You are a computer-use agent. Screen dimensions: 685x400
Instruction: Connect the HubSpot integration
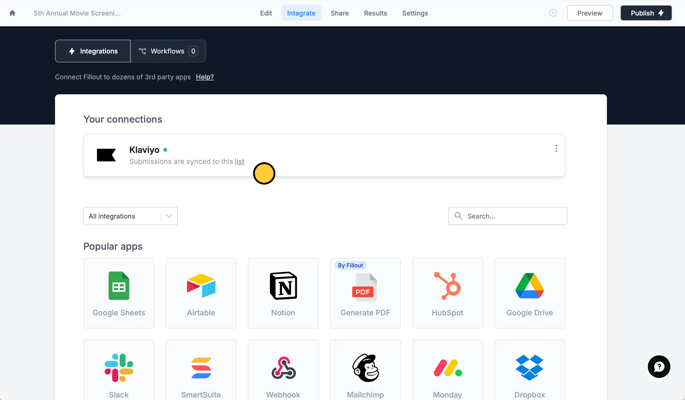pyautogui.click(x=447, y=293)
